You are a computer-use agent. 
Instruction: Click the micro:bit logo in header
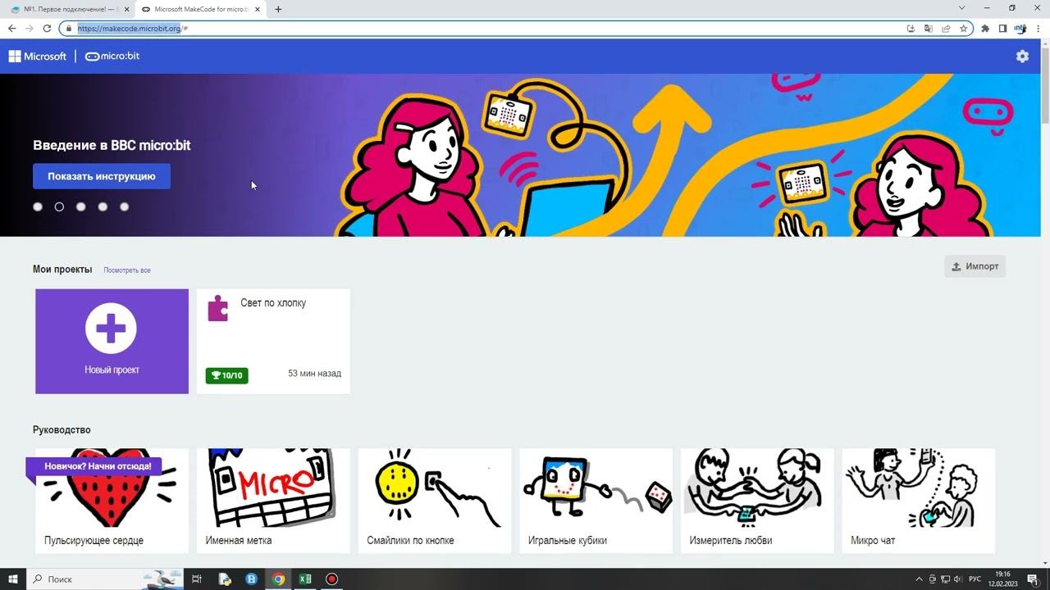pyautogui.click(x=112, y=57)
